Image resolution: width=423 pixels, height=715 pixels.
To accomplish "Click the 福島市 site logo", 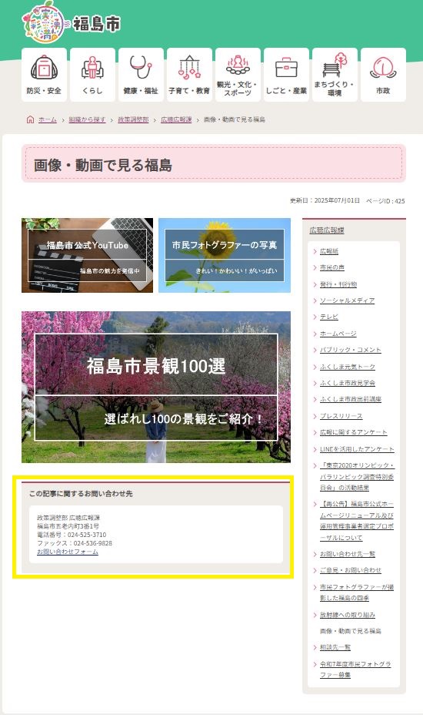I will pos(72,22).
